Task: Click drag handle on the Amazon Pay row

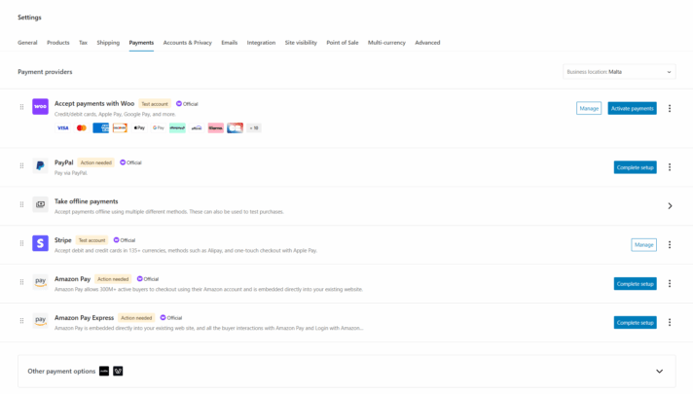Action: click(x=21, y=282)
